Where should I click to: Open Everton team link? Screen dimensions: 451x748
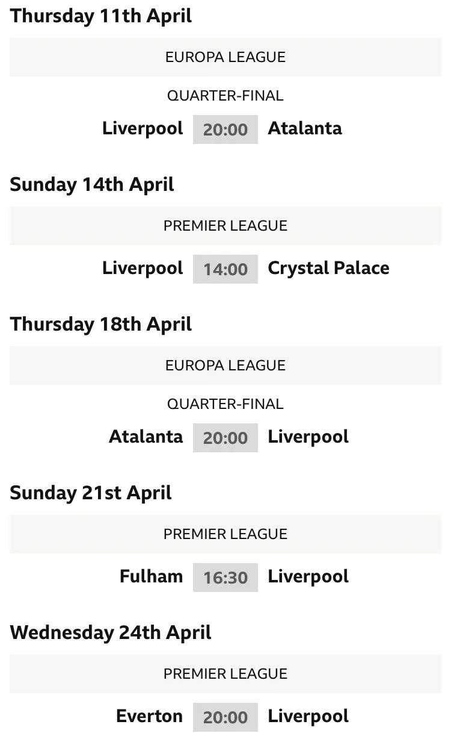point(149,716)
